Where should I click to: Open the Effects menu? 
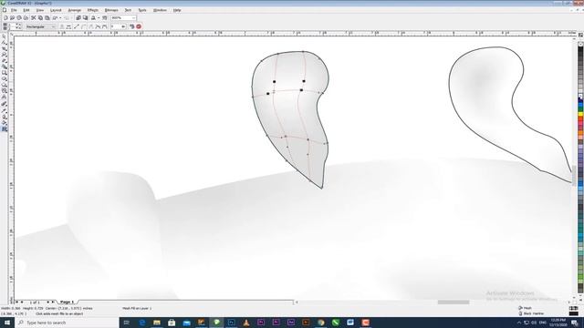click(x=93, y=10)
